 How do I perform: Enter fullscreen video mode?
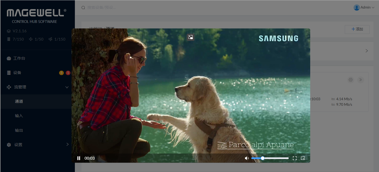pyautogui.click(x=295, y=158)
